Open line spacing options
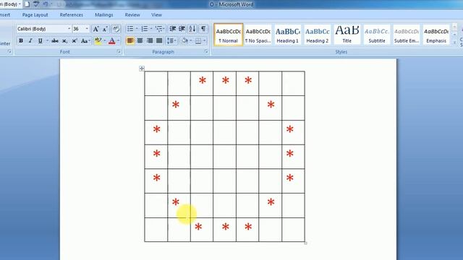 [x=171, y=40]
